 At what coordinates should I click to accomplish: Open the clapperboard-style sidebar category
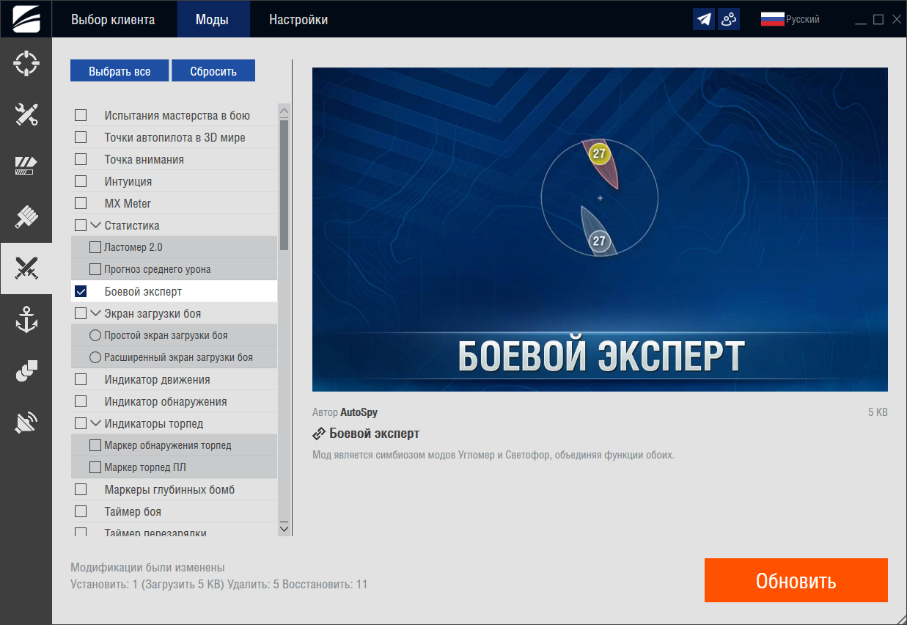point(26,166)
